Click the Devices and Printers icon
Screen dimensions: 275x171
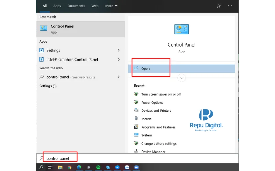point(136,110)
